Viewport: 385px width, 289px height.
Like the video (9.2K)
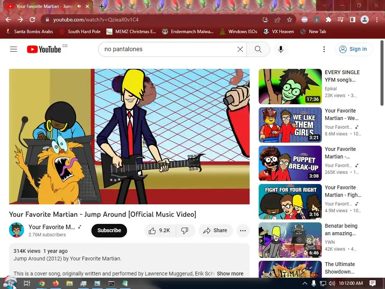(x=159, y=231)
